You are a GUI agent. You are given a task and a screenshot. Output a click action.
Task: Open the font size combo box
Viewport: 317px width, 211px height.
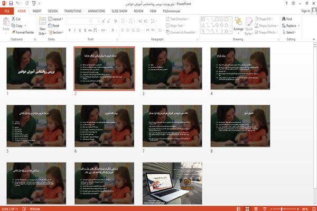coord(96,21)
